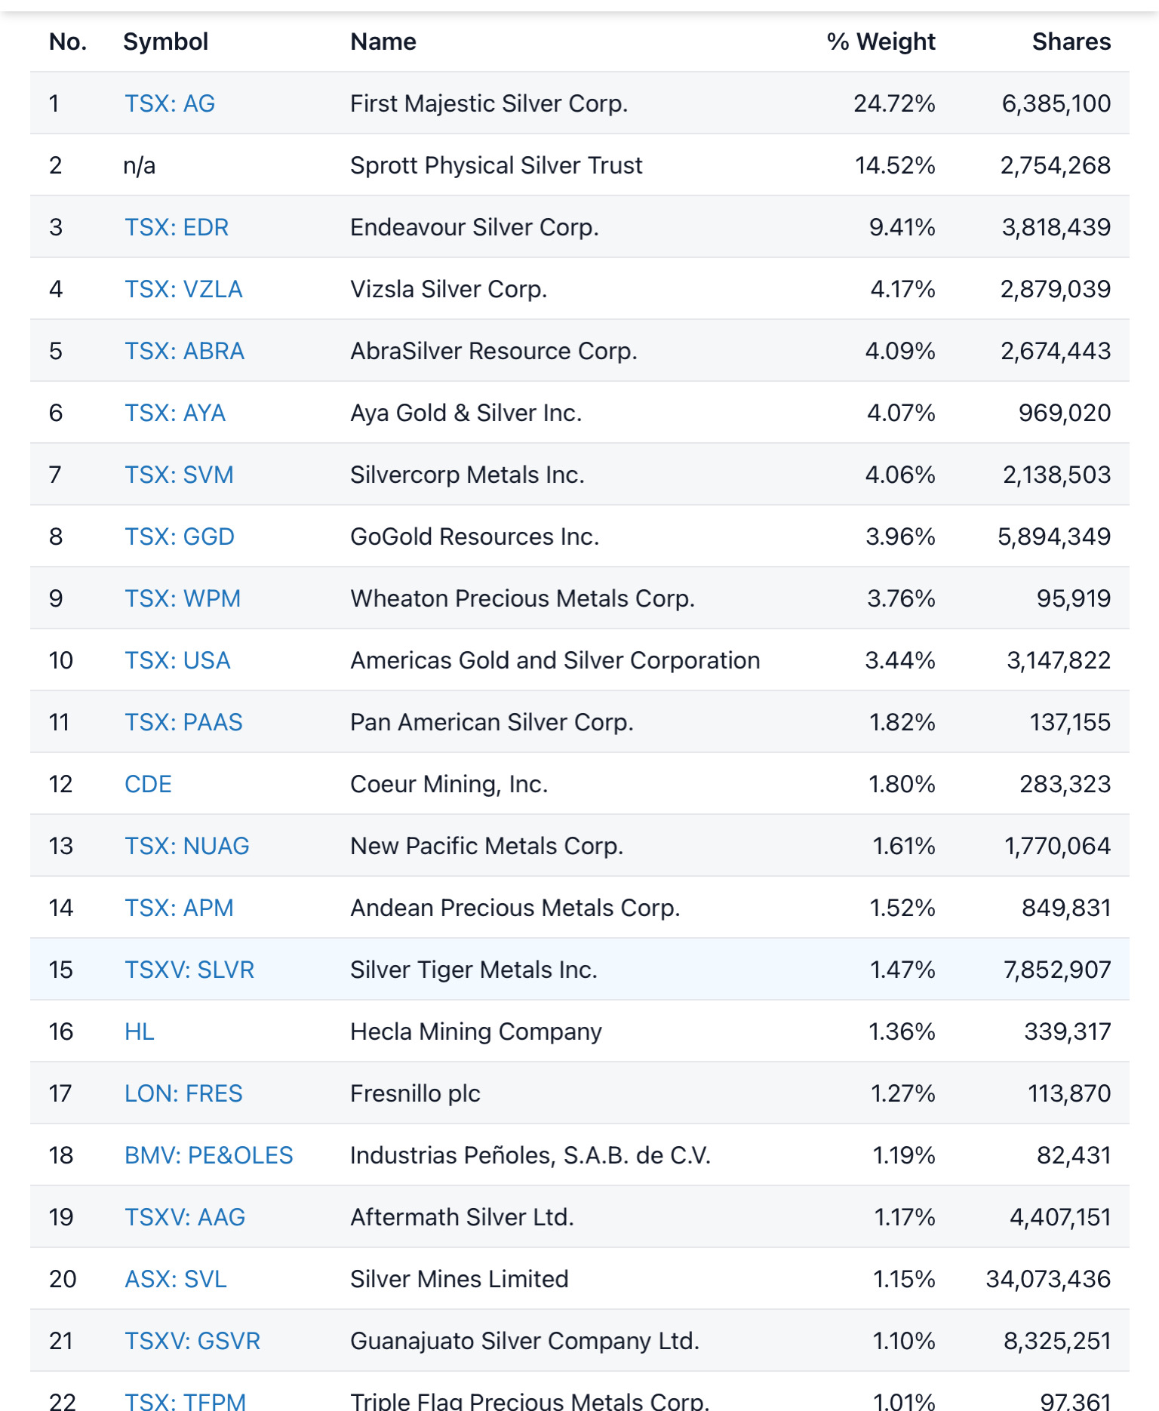Open the TSX: APM symbol link
1159x1411 pixels.
pos(179,908)
